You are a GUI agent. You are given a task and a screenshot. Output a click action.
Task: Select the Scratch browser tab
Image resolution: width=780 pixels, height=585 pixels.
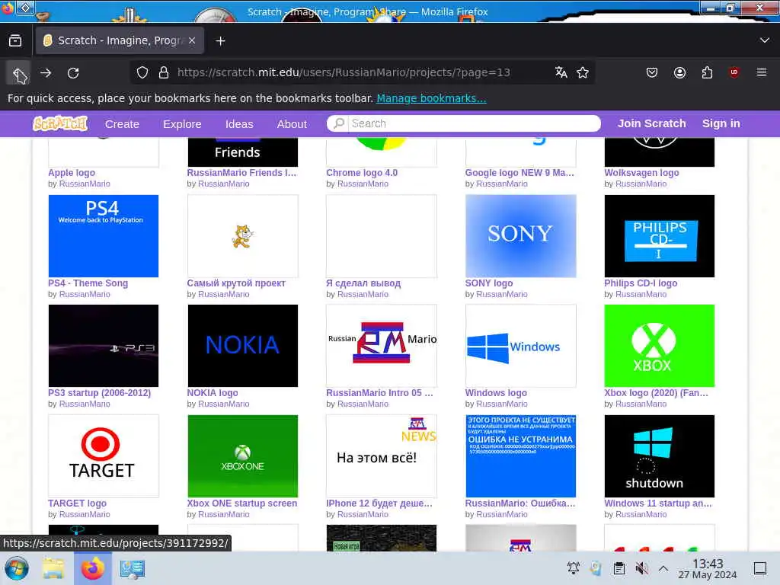tap(120, 41)
